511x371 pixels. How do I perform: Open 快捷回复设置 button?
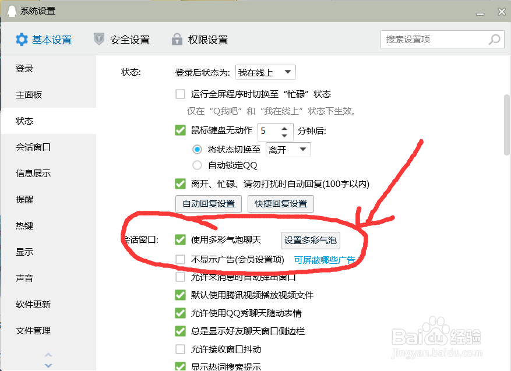[281, 204]
